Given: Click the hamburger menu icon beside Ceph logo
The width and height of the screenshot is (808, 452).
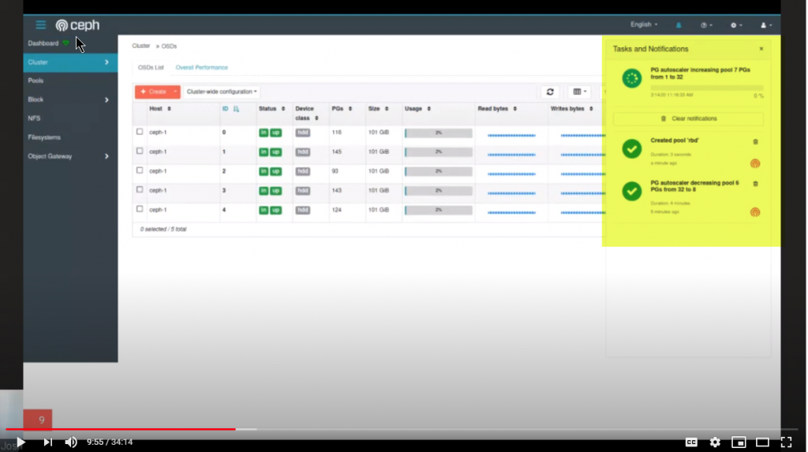Looking at the screenshot, I should point(41,25).
